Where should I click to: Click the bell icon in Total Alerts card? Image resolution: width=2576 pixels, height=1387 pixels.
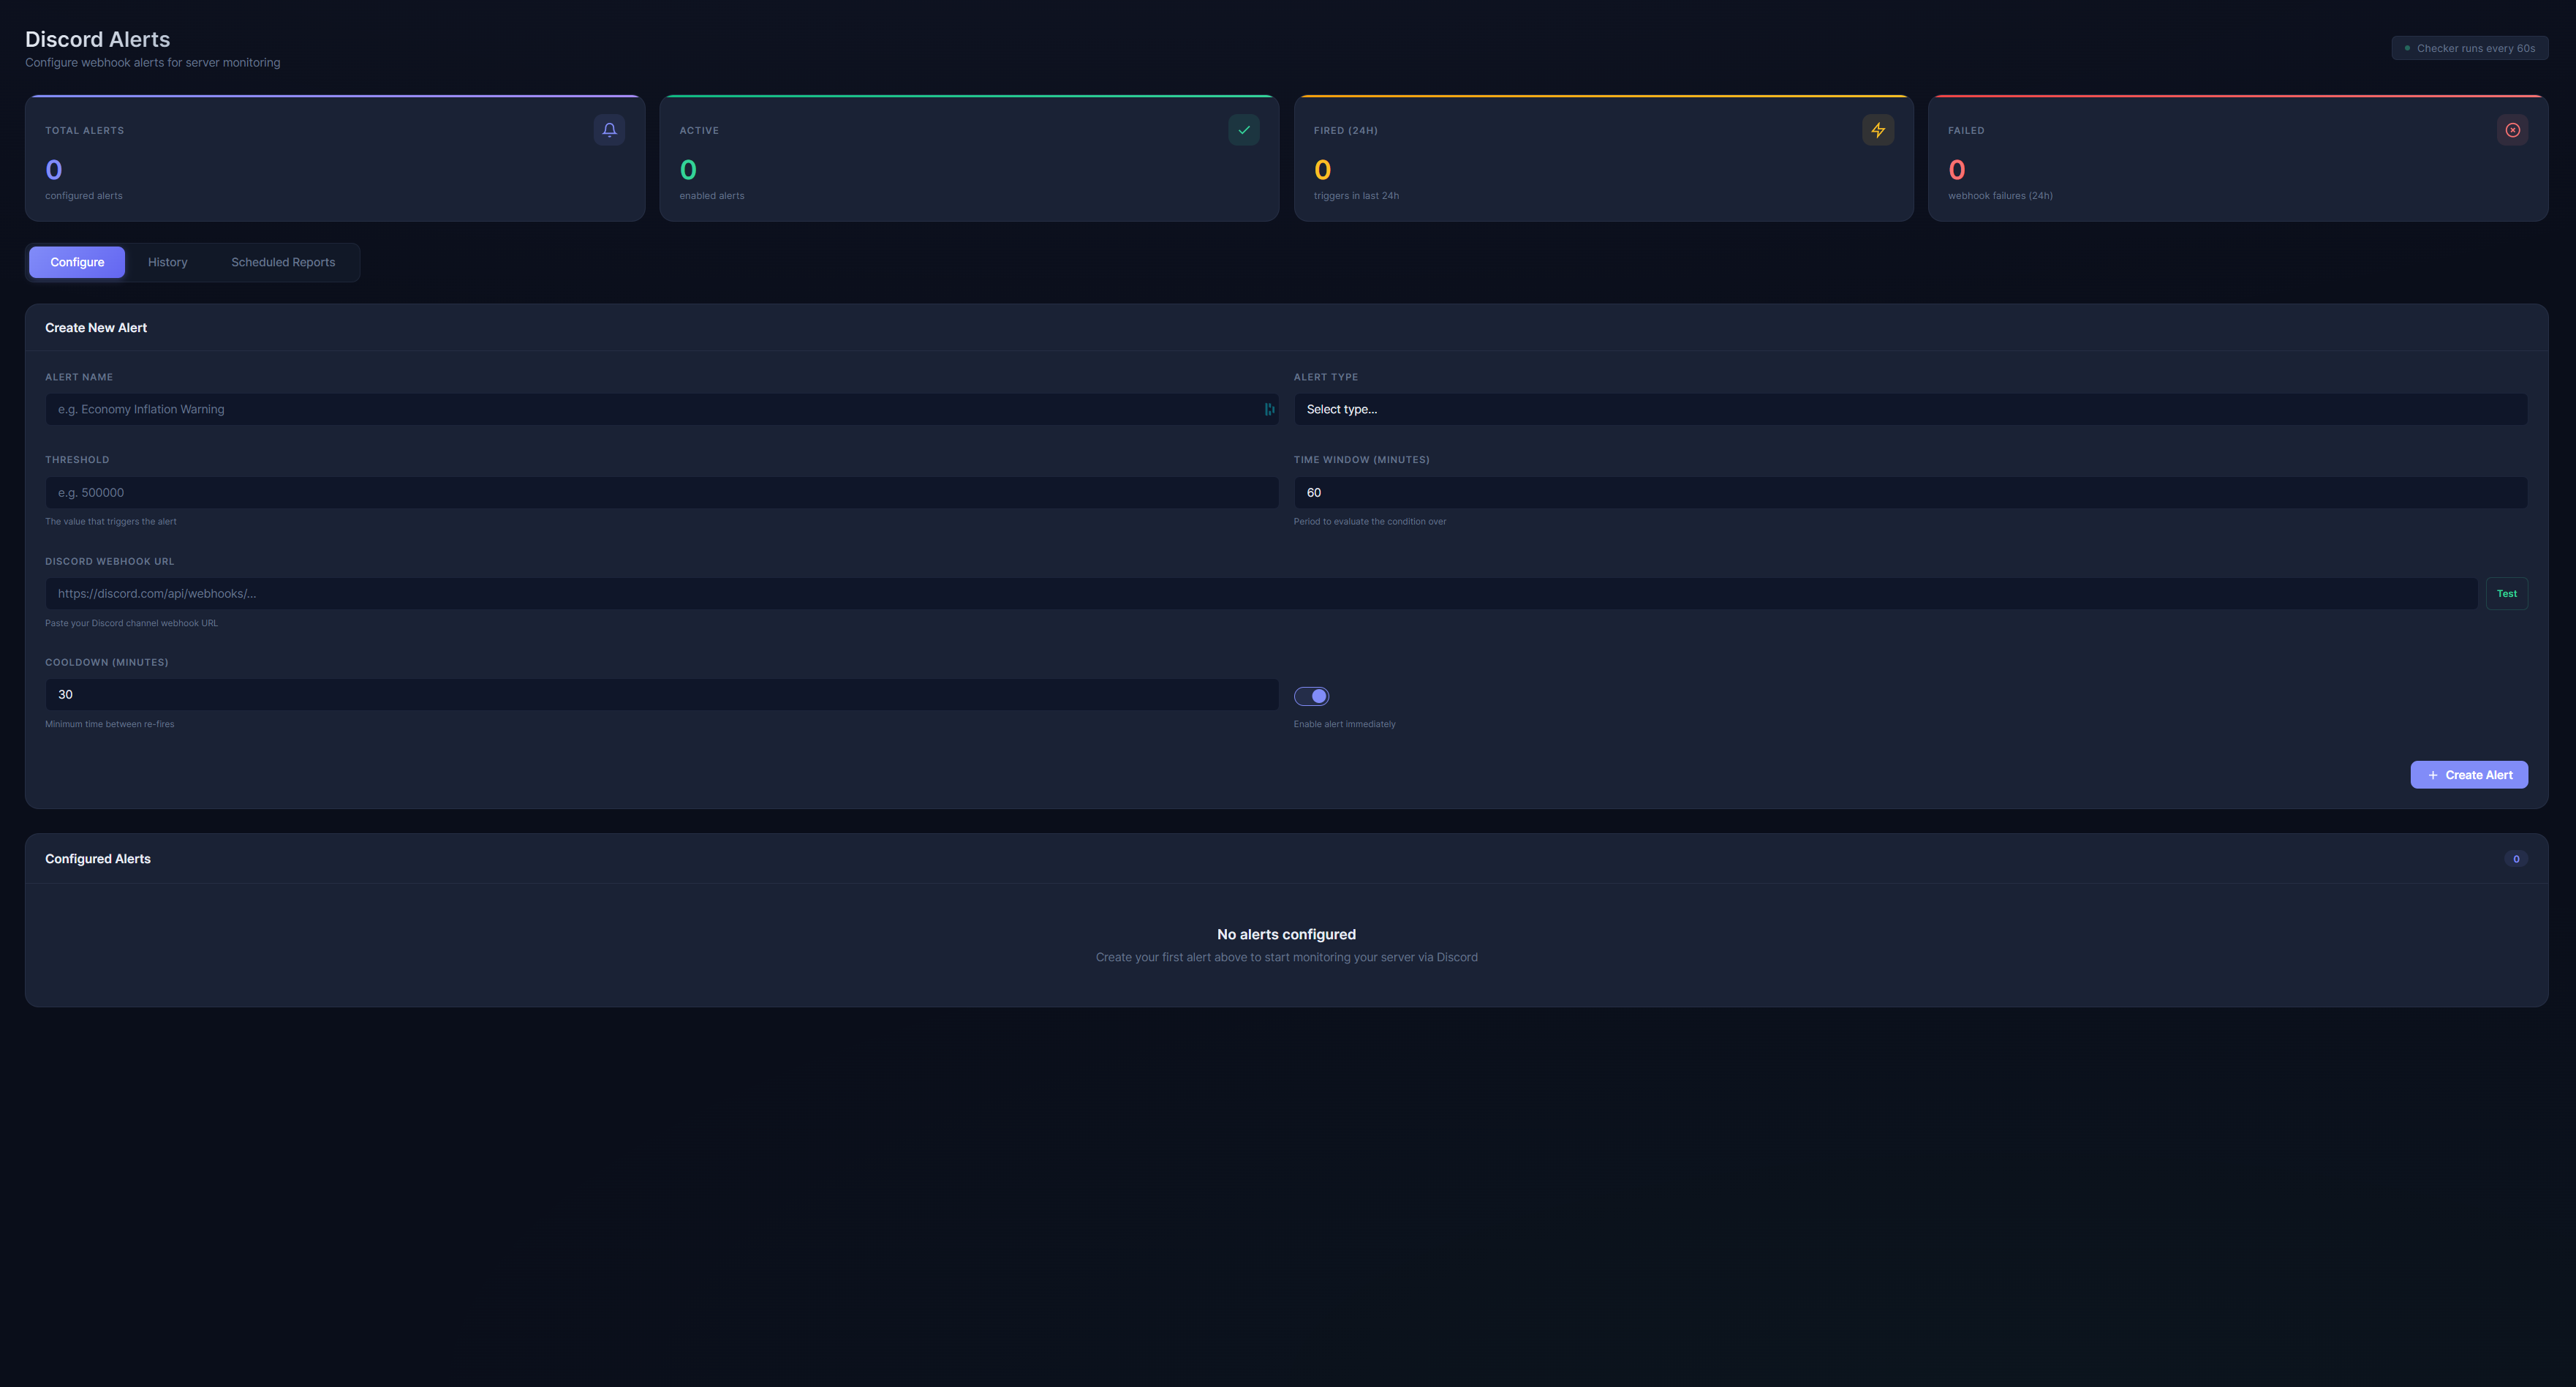(x=609, y=130)
